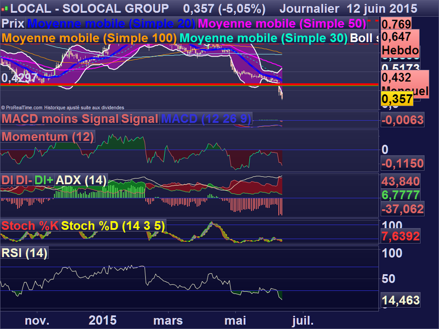Click the 'Stoch %K' label
439x329 pixels.
click(30, 225)
